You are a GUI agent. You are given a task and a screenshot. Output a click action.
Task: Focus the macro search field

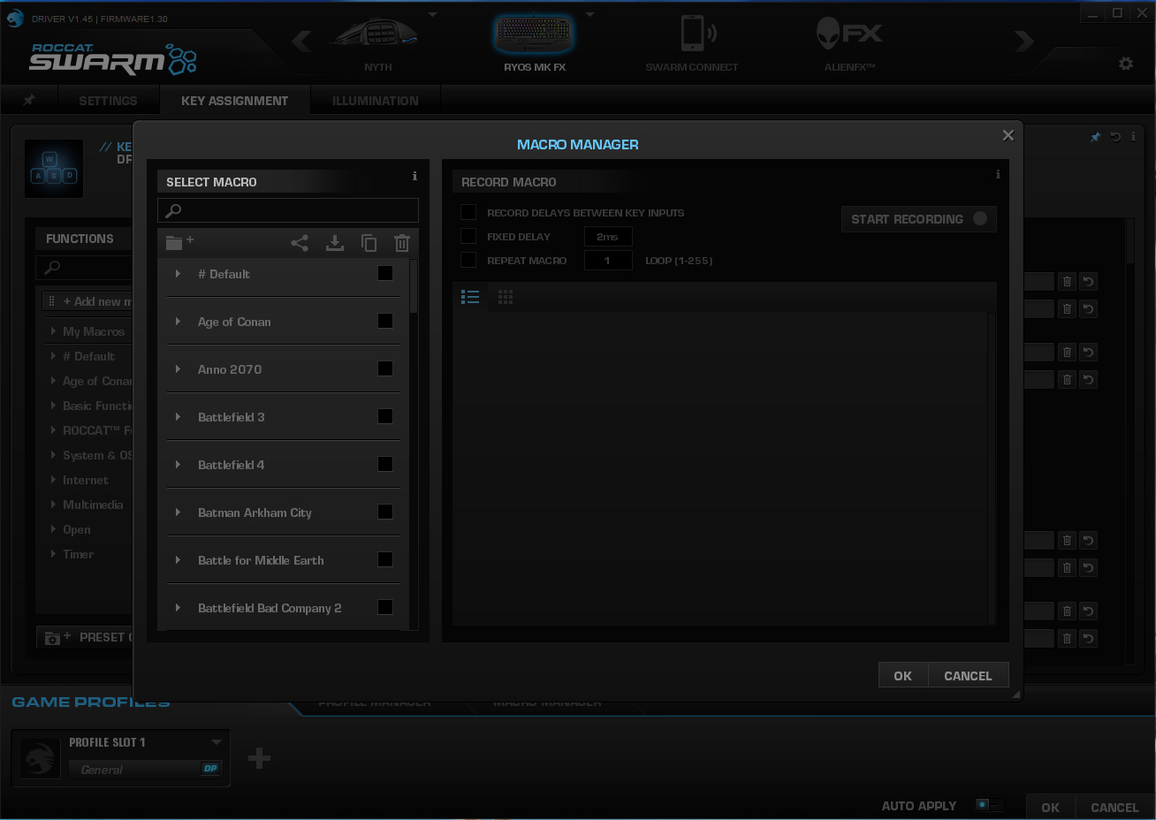click(x=288, y=210)
